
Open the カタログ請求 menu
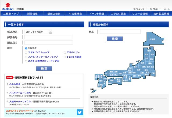coord(118,14)
